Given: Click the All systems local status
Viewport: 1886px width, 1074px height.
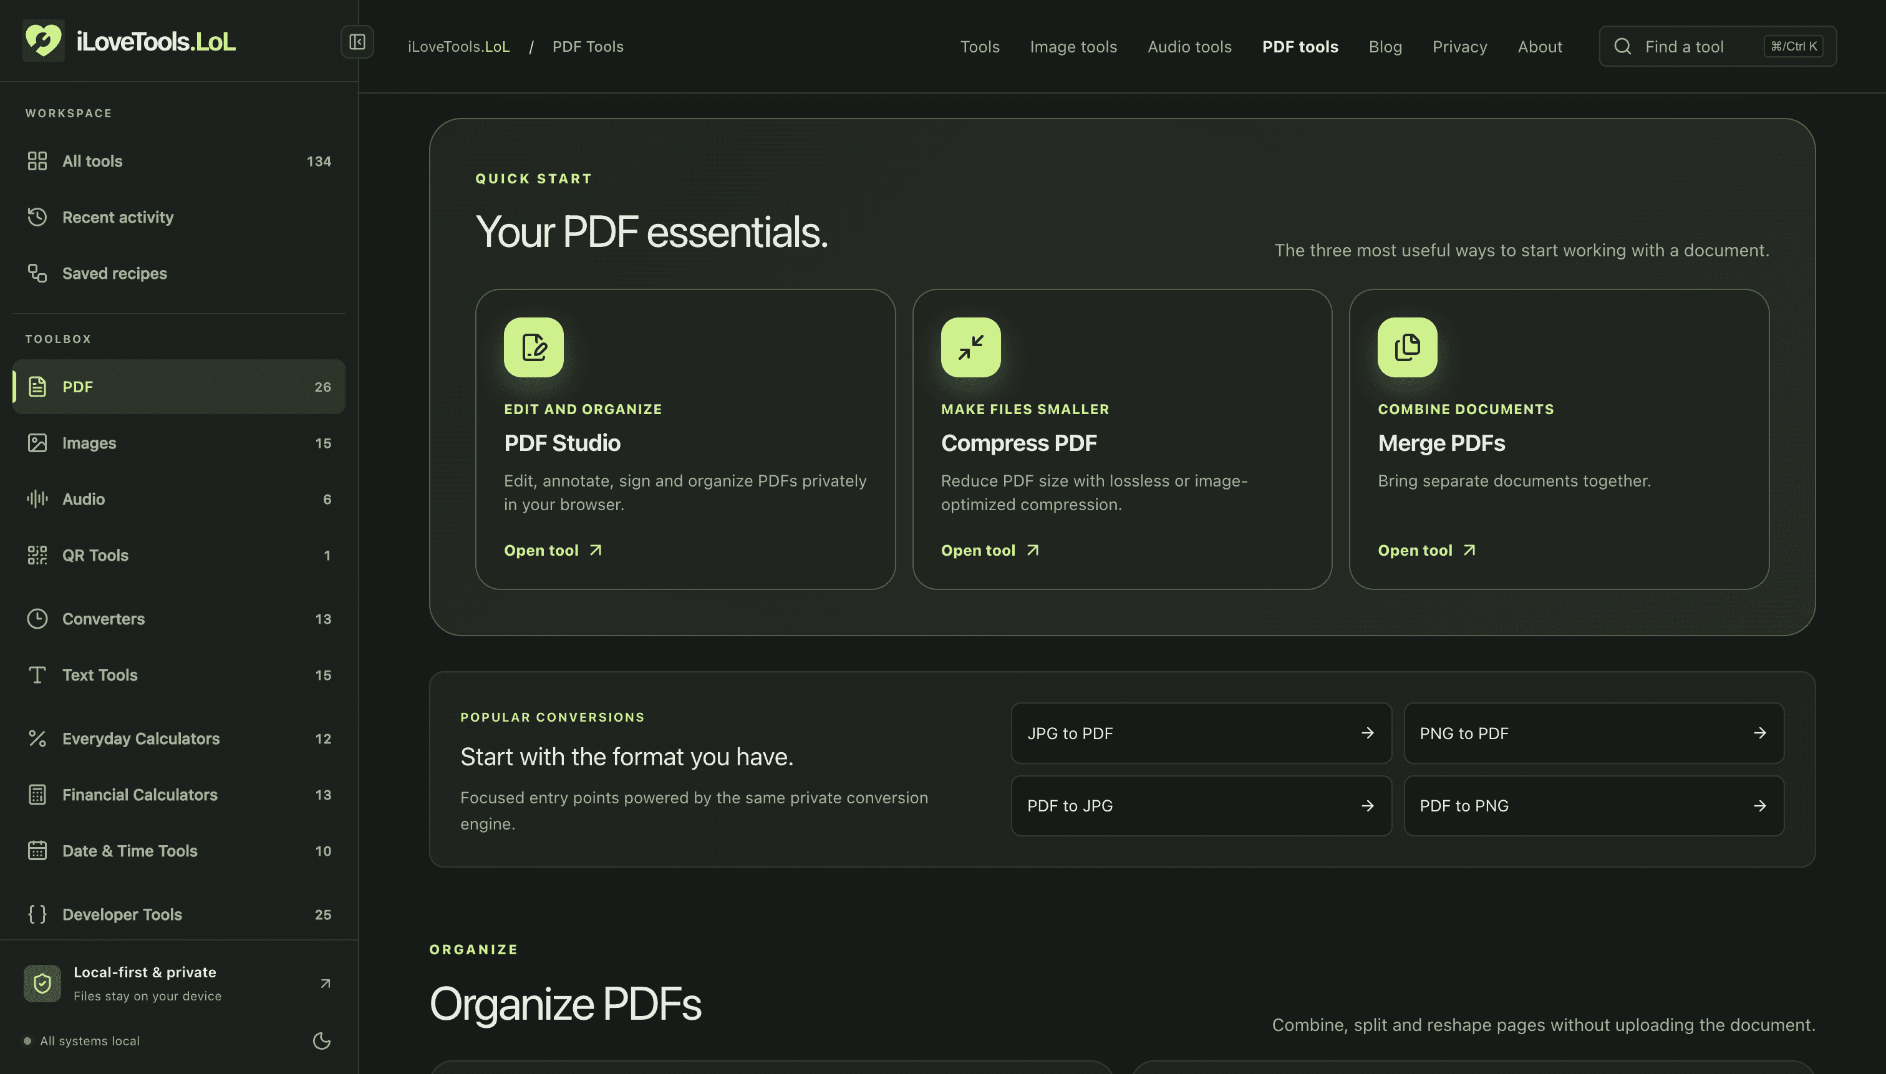Looking at the screenshot, I should coord(82,1041).
